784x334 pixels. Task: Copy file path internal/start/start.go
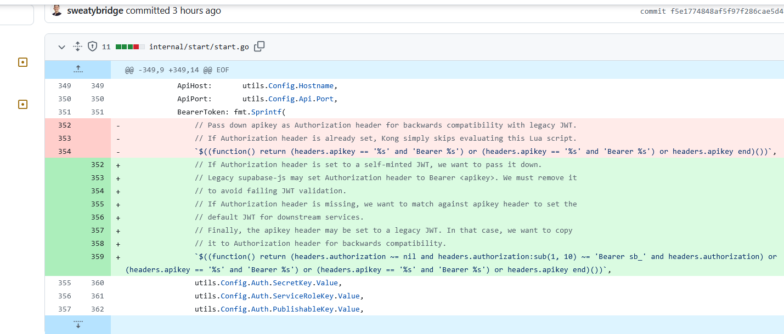click(260, 47)
